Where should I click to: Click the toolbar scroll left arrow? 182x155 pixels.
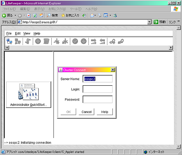7,48
